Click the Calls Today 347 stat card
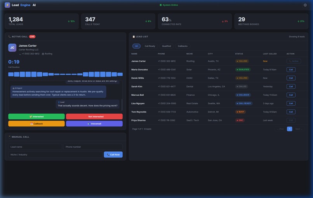Image resolution: width=313 pixels, height=198 pixels. click(x=118, y=21)
